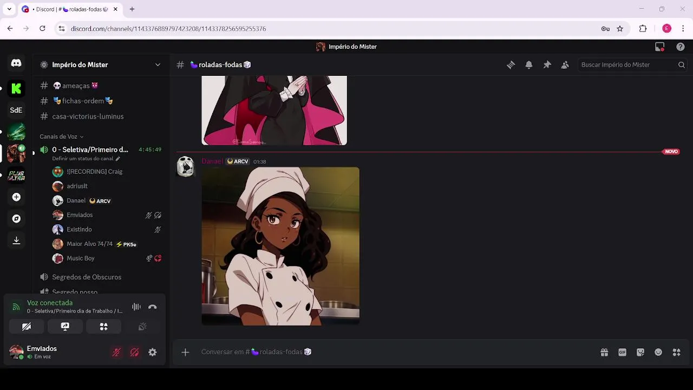693x390 pixels.
Task: Click the Download Apps icon
Action: point(16,240)
